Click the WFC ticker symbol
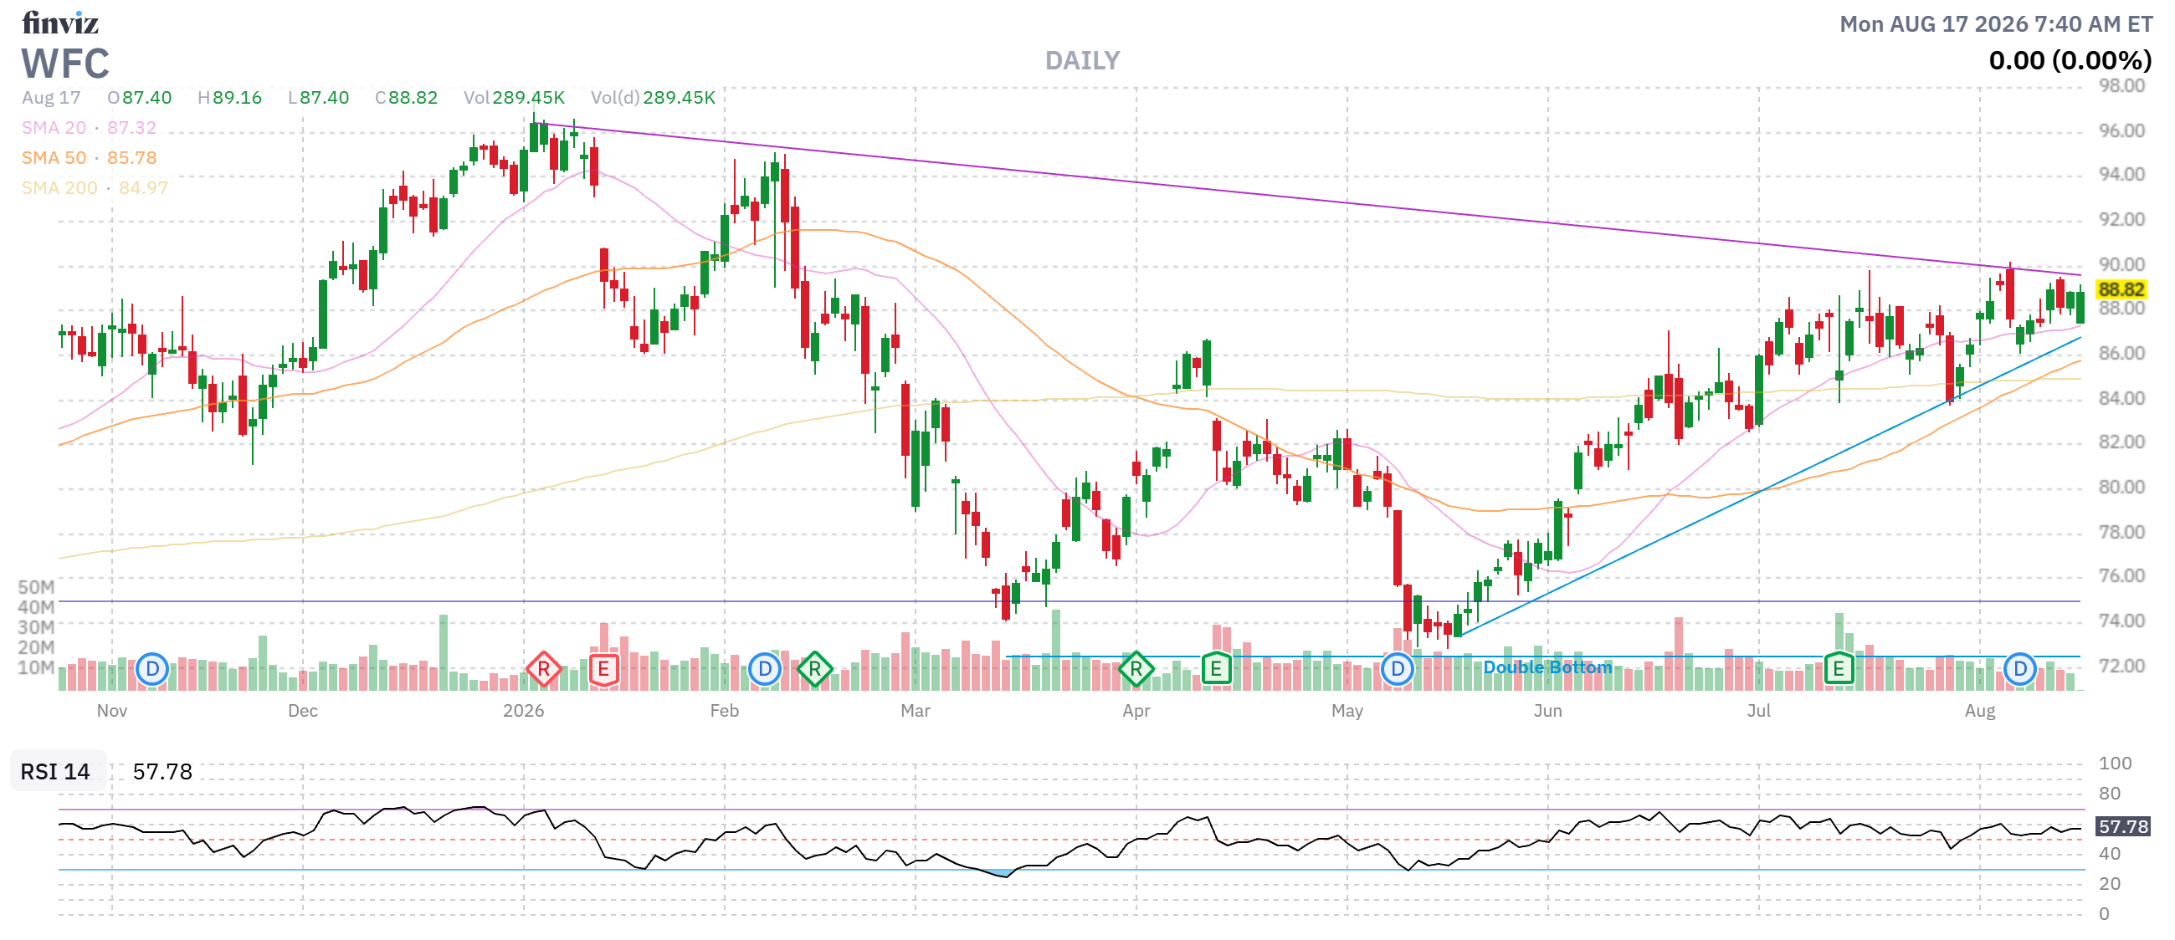 tap(65, 64)
